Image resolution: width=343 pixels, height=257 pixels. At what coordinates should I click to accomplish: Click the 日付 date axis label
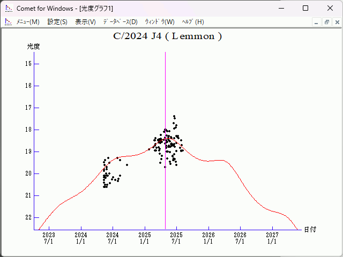[x=310, y=229]
